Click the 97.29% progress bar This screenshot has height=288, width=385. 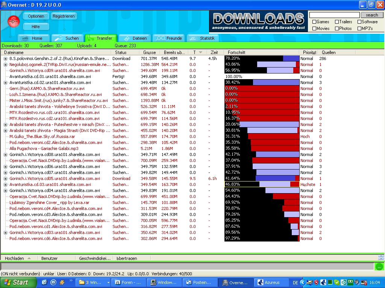[x=262, y=238]
